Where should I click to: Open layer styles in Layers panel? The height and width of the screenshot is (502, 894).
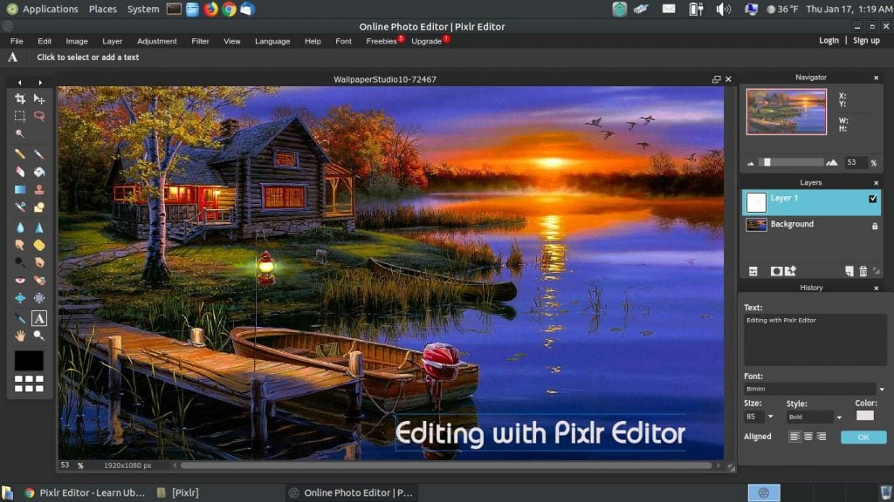tap(790, 272)
